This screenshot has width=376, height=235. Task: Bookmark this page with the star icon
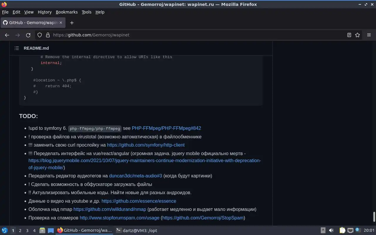click(357, 35)
